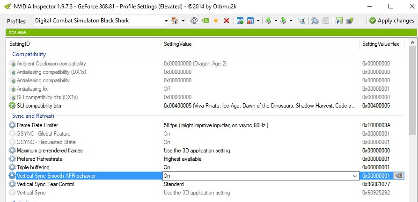Click the green NVIDIA logo toolbar icon
The height and width of the screenshot is (202, 418).
(x=205, y=21)
